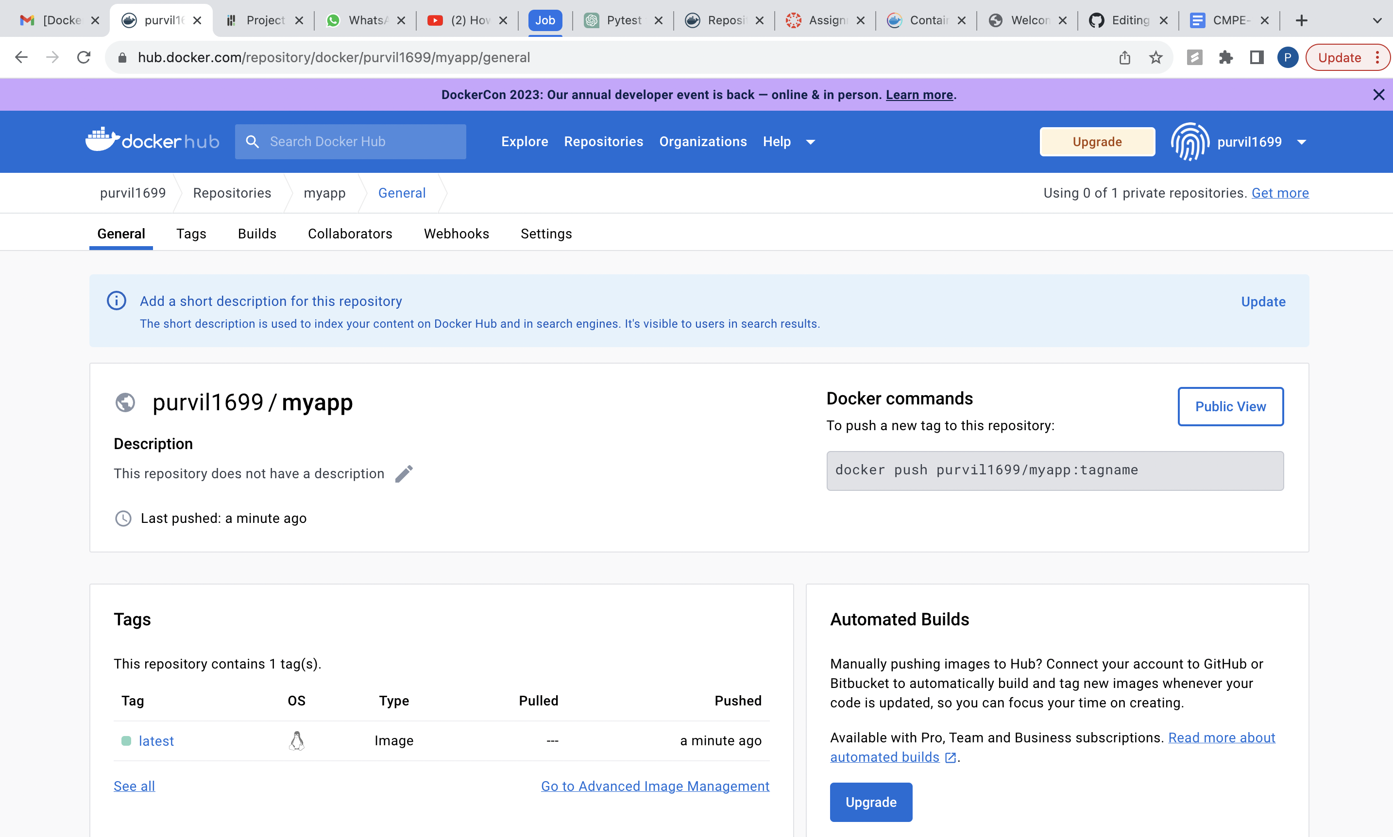Click the Chrome profile avatar P
Screen dimensions: 1393x837
[1287, 57]
